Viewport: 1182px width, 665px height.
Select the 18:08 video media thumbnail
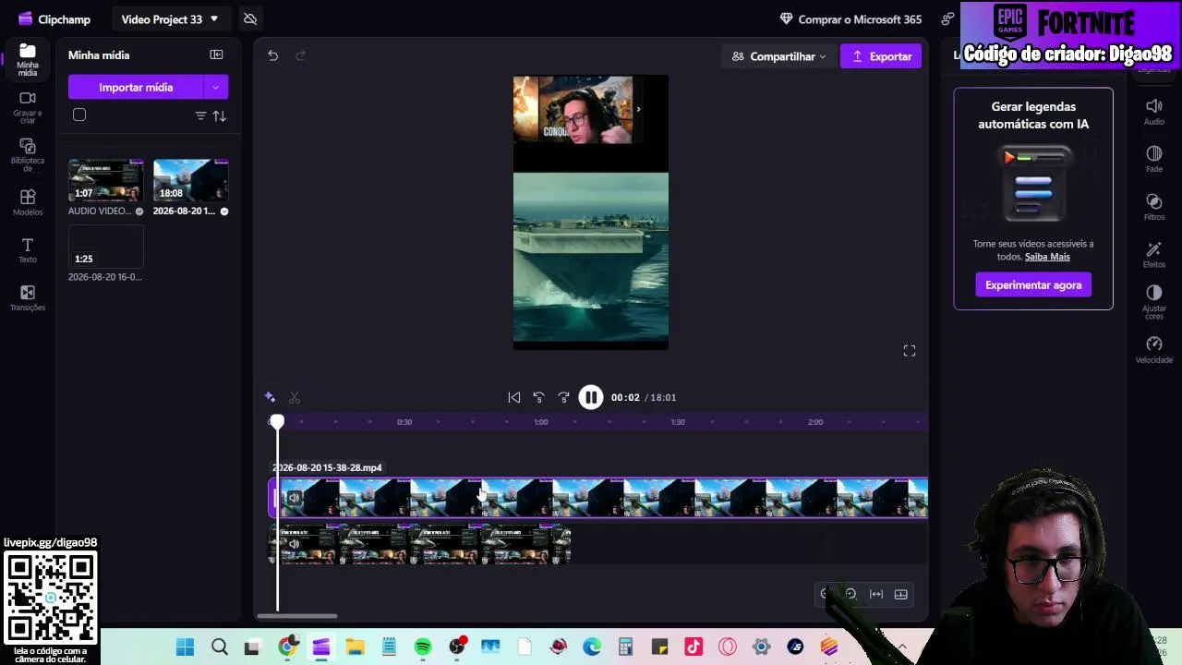pyautogui.click(x=190, y=180)
